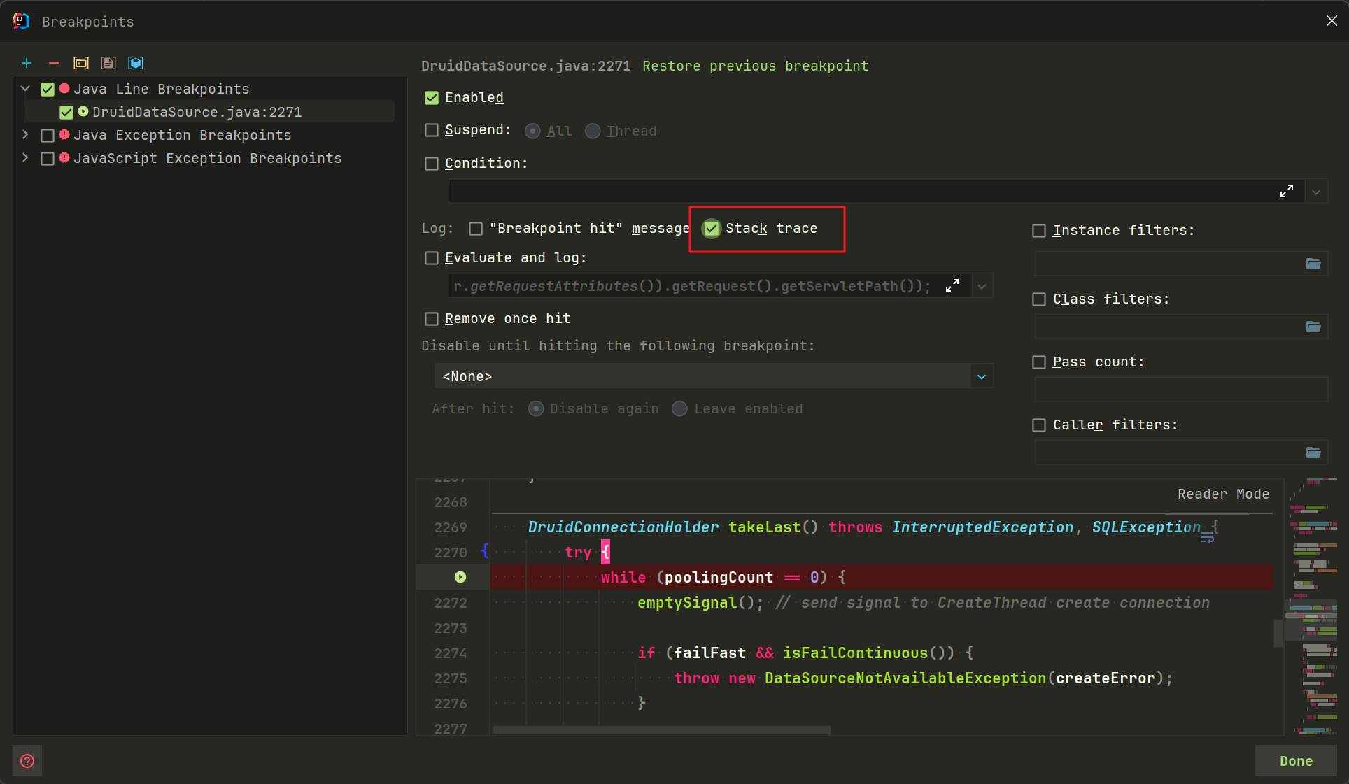Toggle the Remove once hit checkbox
The image size is (1349, 784).
click(x=434, y=318)
